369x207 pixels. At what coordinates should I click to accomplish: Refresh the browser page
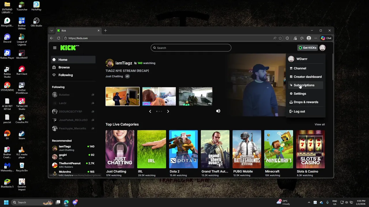click(59, 38)
